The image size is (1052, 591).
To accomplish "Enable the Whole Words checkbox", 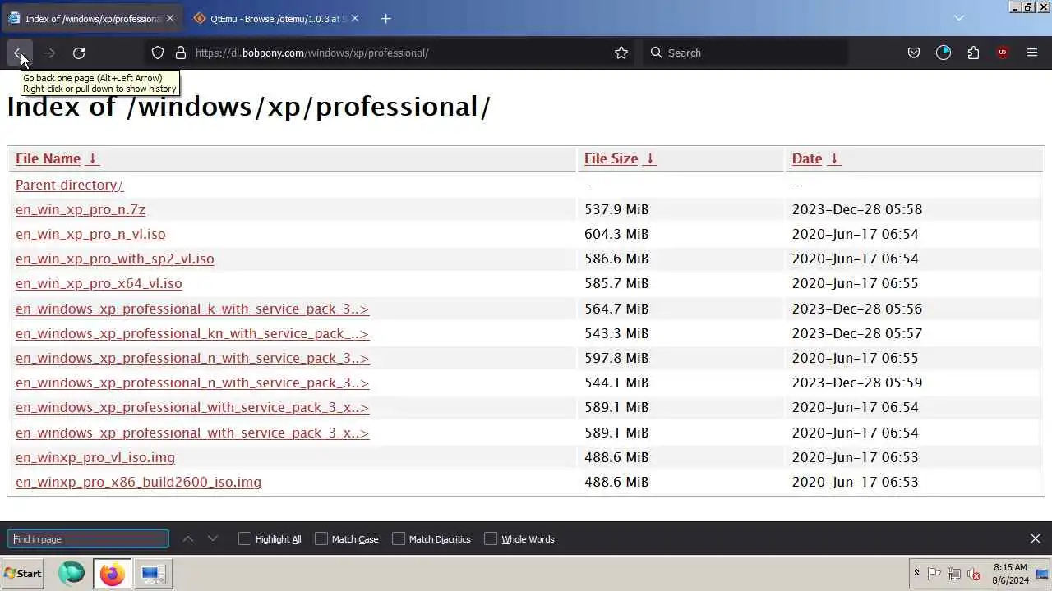I will click(491, 538).
